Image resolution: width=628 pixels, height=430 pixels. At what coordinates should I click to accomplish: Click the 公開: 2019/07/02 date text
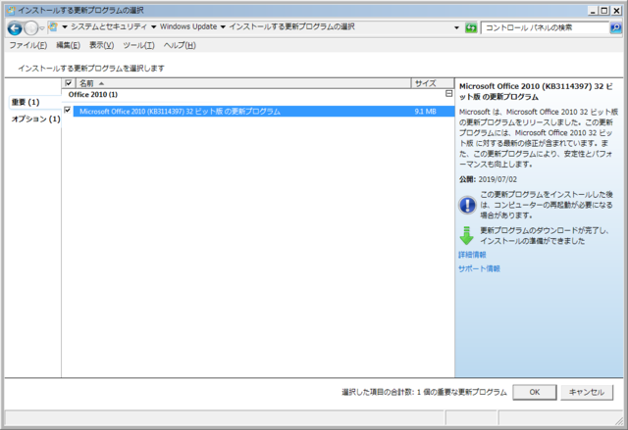488,179
